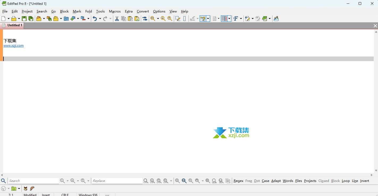Click the footsteps icon in toolbar
The height and width of the screenshot is (196, 378).
coord(145,19)
